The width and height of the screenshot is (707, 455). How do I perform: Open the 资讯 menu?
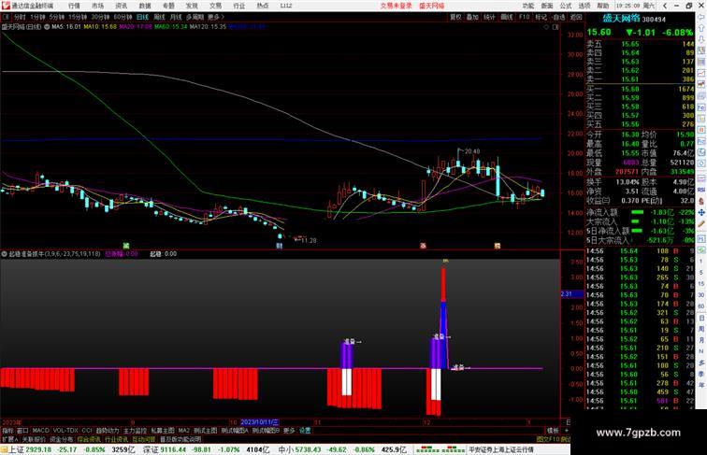coord(121,6)
